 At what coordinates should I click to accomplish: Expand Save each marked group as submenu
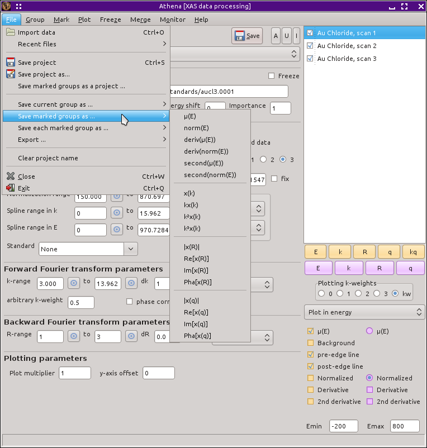click(86, 128)
